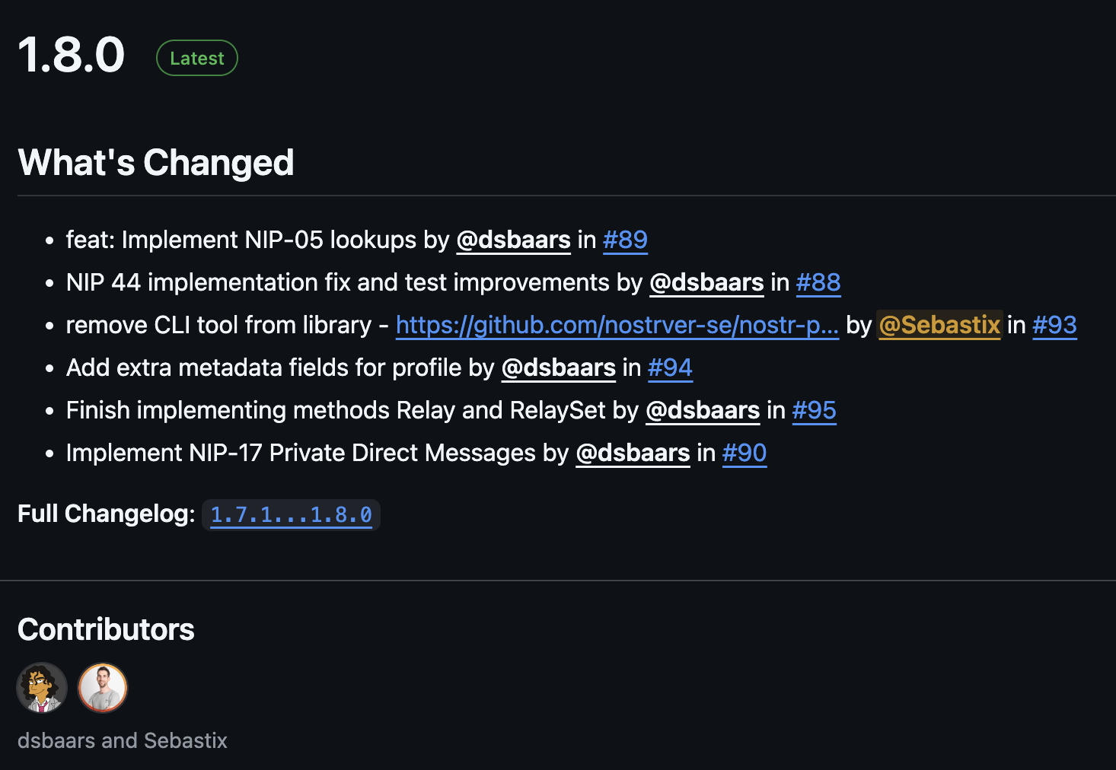Click @dsbaars in extra metadata fields entry
Screen dimensions: 1116x770
coord(558,368)
